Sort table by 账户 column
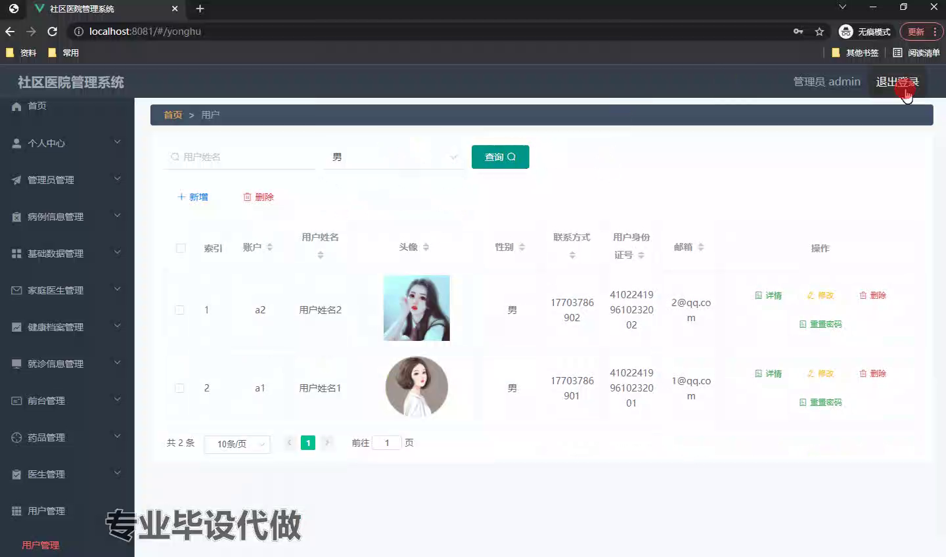Viewport: 946px width, 557px height. point(269,248)
